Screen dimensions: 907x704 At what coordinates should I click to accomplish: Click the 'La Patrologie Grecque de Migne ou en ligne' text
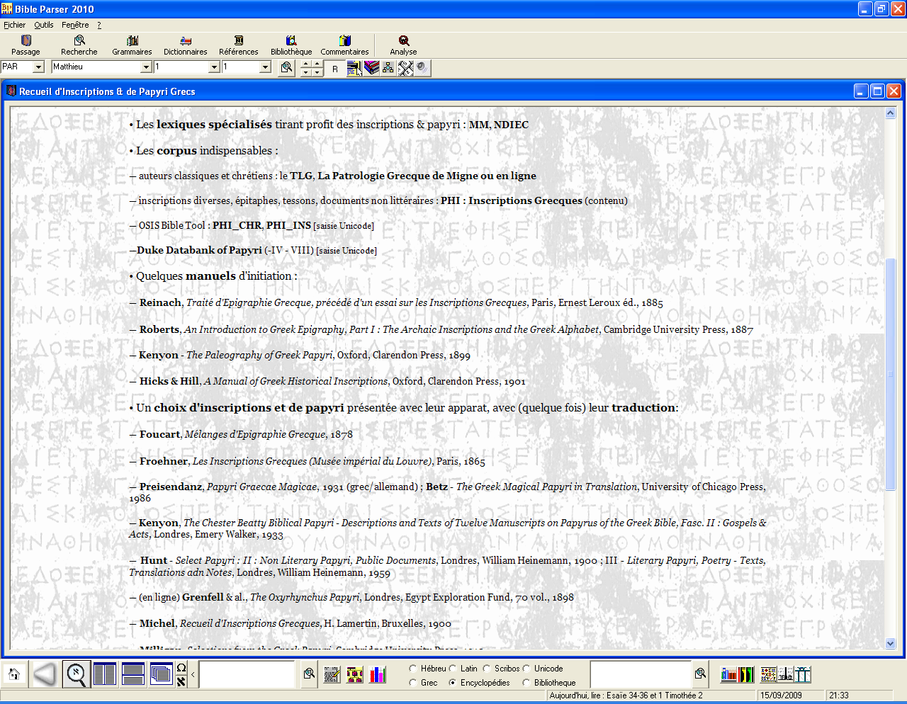tap(427, 176)
